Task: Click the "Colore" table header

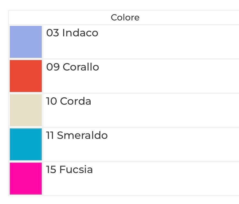Action: [125, 18]
